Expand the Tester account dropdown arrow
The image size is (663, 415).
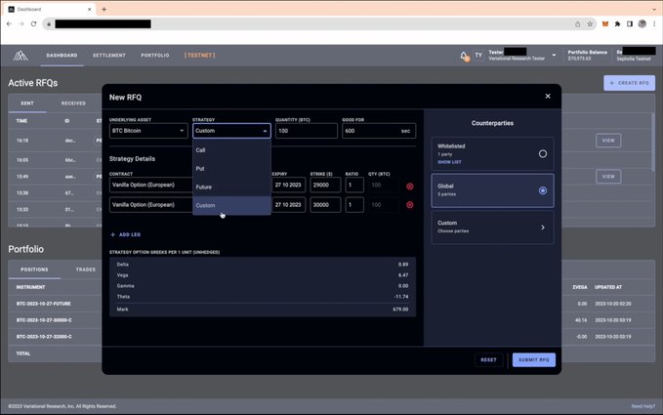tap(554, 55)
